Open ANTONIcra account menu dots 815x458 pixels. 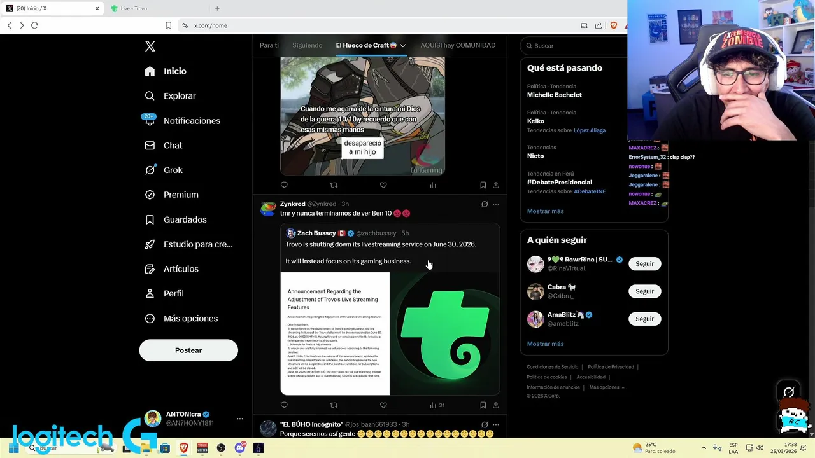(240, 419)
